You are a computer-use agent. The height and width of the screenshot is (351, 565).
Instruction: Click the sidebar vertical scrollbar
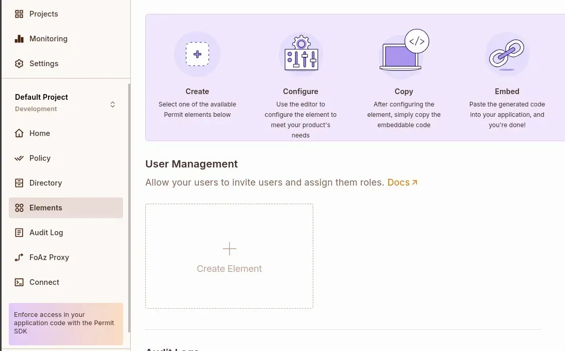[x=129, y=207]
